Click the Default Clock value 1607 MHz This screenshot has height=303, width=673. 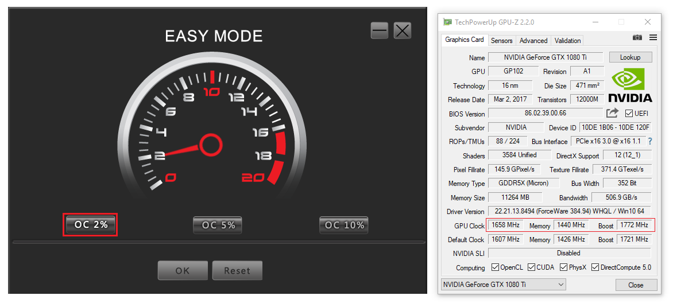point(505,239)
